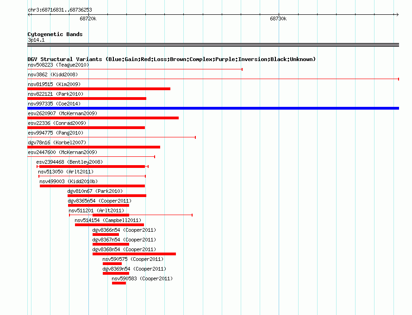Open the nsv590583 (Cooper2011) label
The image size is (412, 315).
coord(142,278)
